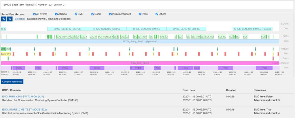Toggle the Others group checkbox

point(157,14)
